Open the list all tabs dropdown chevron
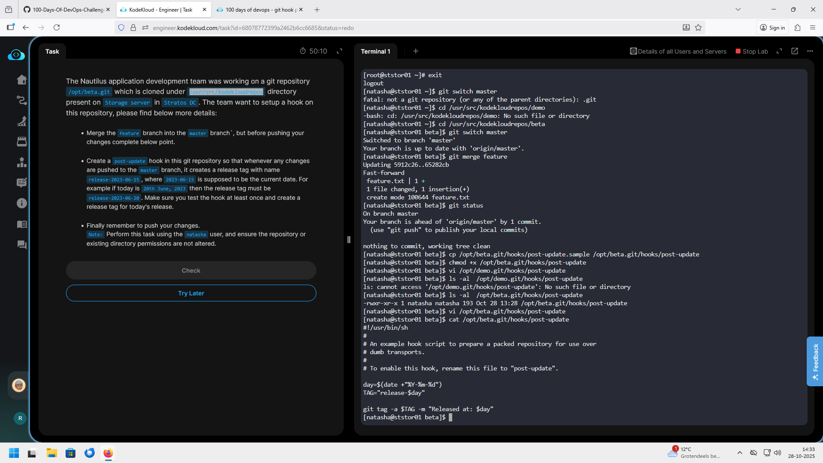 738,9
